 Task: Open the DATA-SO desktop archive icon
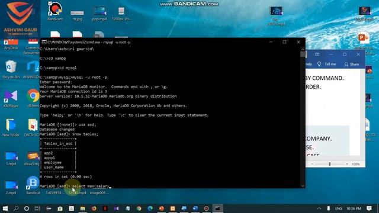pos(33,127)
